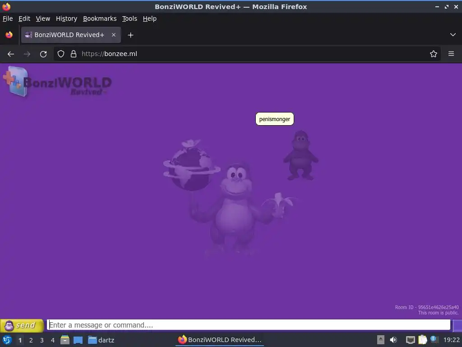Bookmark this page with star icon
462x347 pixels.
(434, 54)
